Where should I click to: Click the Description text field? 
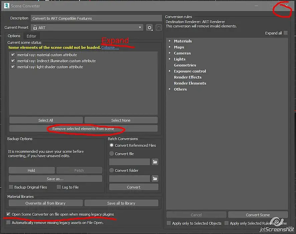coord(96,18)
